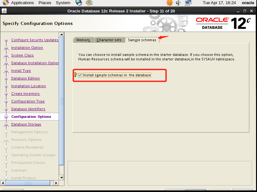
Task: Open the oracle user menu
Action: point(248,3)
